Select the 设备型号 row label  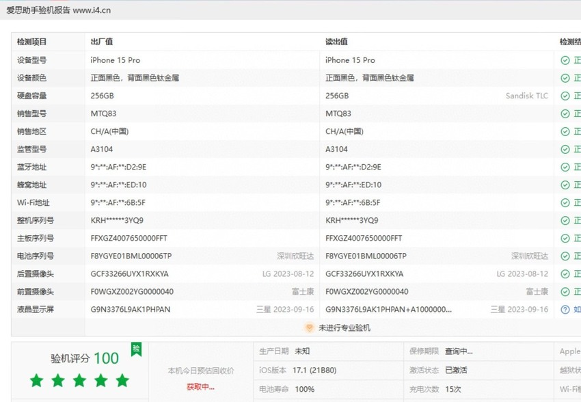[x=31, y=60]
